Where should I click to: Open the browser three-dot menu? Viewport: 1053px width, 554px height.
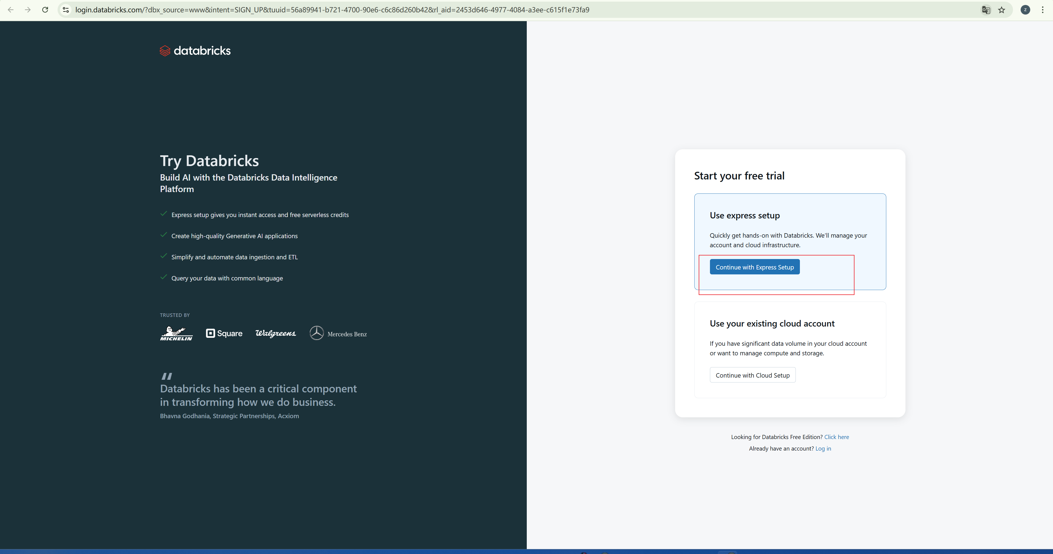tap(1043, 10)
